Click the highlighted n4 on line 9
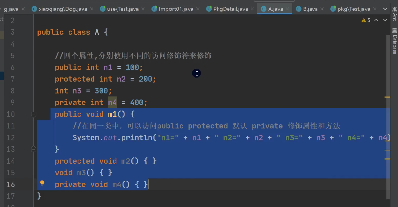This screenshot has height=207, width=398. [x=112, y=103]
